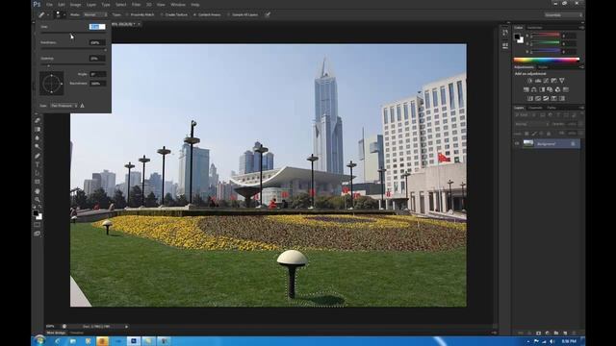Select the Hand tool

(38, 191)
